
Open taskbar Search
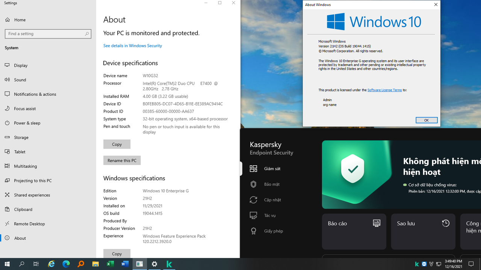coord(21,264)
